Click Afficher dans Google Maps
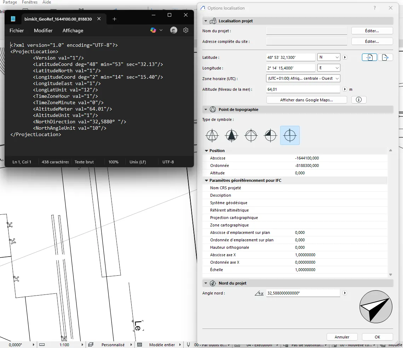The width and height of the screenshot is (403, 348). (306, 100)
